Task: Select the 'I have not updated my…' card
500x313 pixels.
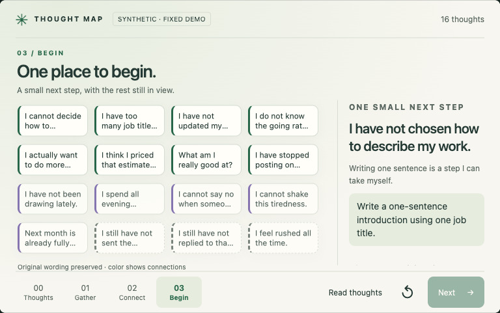Action: (x=206, y=121)
